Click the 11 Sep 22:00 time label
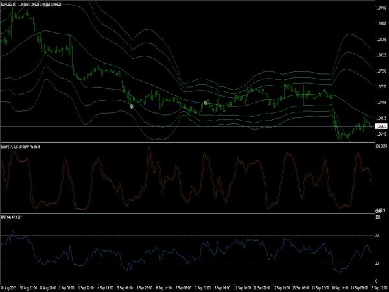 point(262,288)
